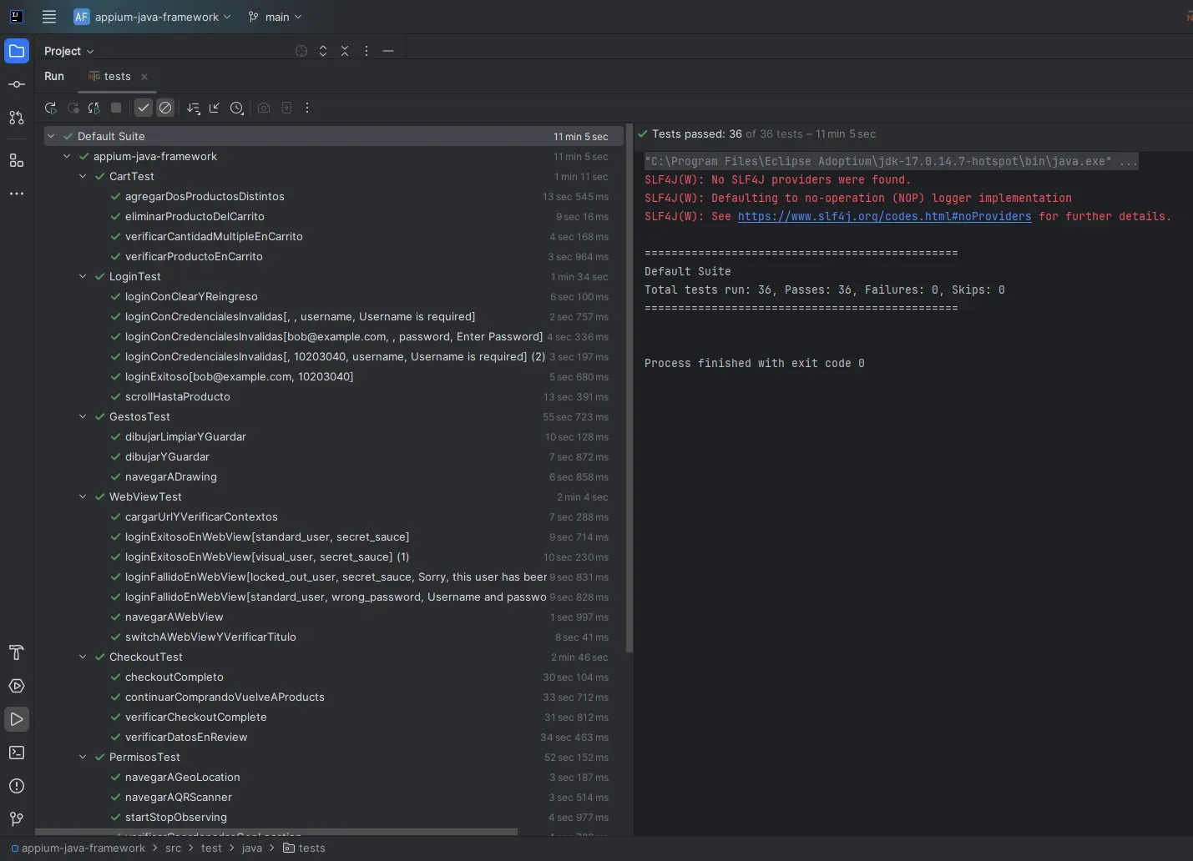The width and height of the screenshot is (1193, 861).
Task: Collapse the CartTest node
Action: coord(83,176)
